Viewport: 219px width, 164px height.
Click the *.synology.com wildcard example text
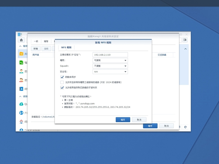[87, 104]
